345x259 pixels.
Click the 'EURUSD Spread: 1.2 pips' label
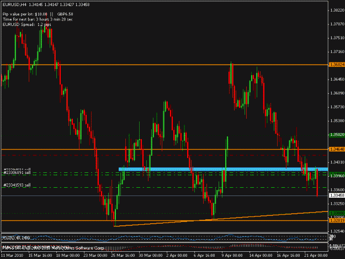[x=26, y=24]
